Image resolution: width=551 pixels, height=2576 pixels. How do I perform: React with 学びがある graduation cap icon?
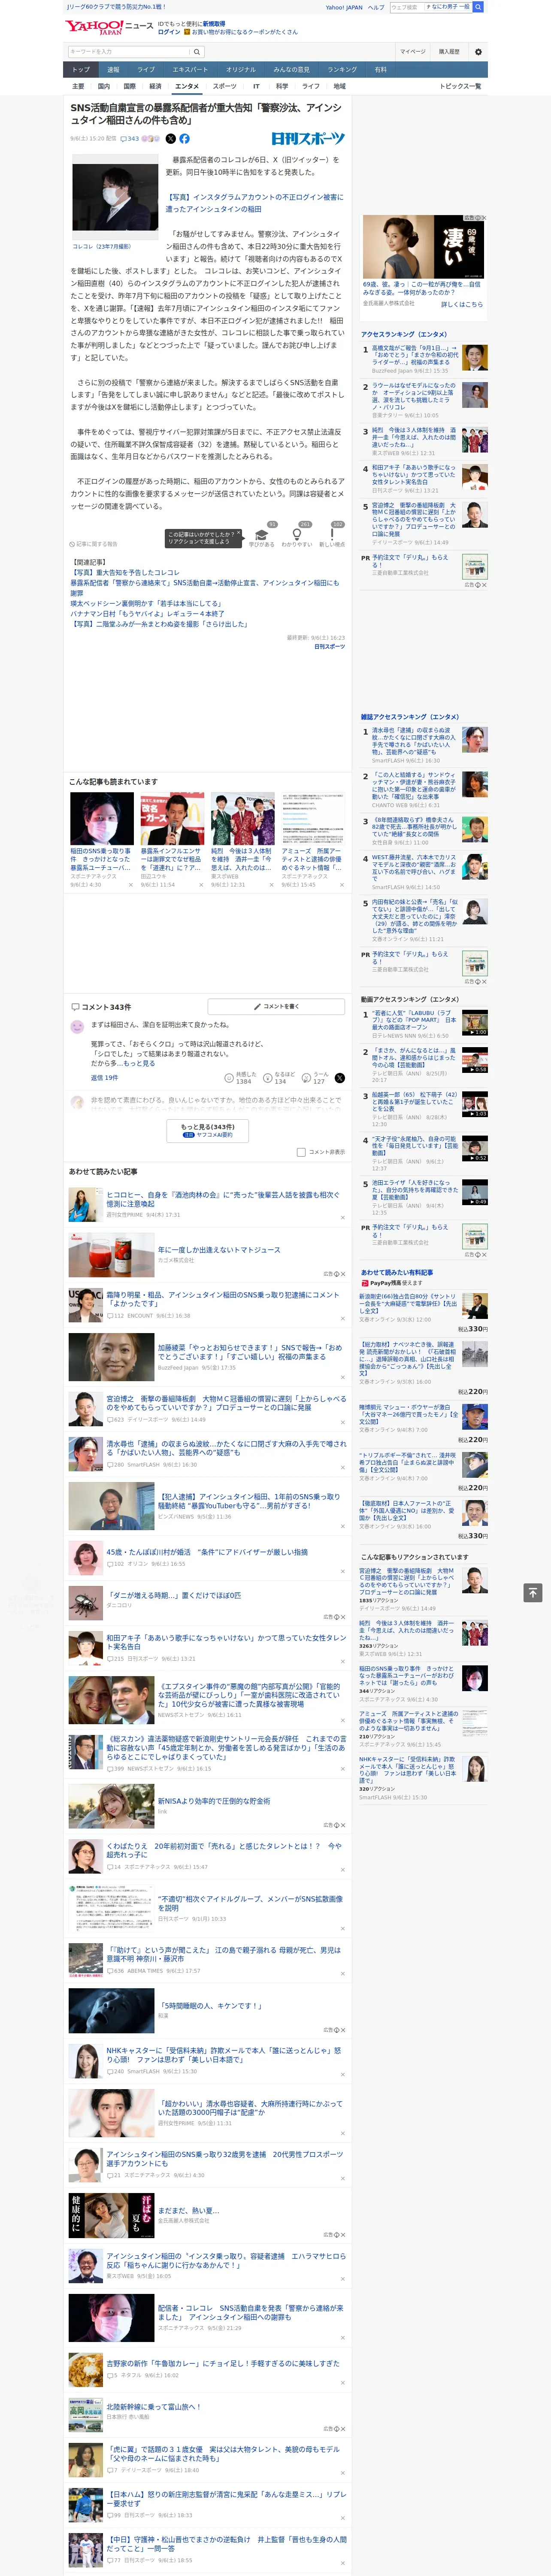(262, 535)
